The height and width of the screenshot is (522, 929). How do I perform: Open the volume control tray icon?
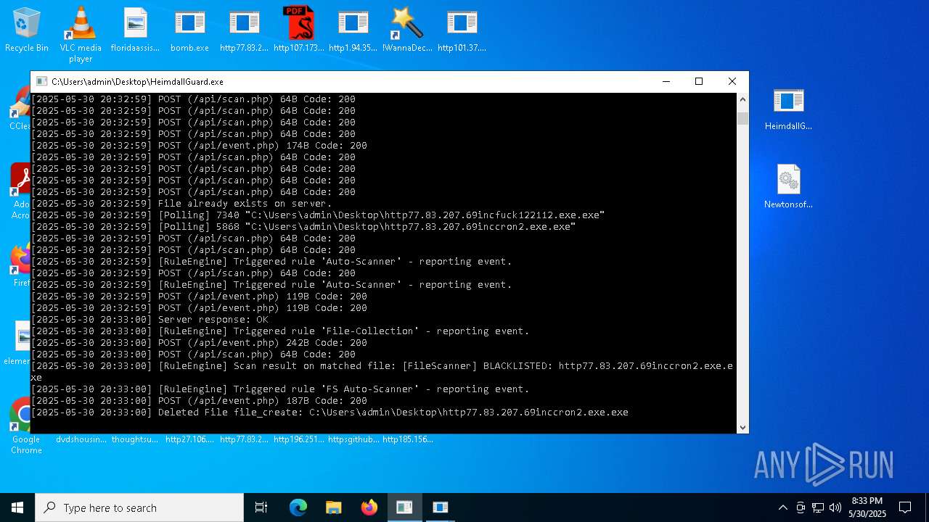pos(835,507)
